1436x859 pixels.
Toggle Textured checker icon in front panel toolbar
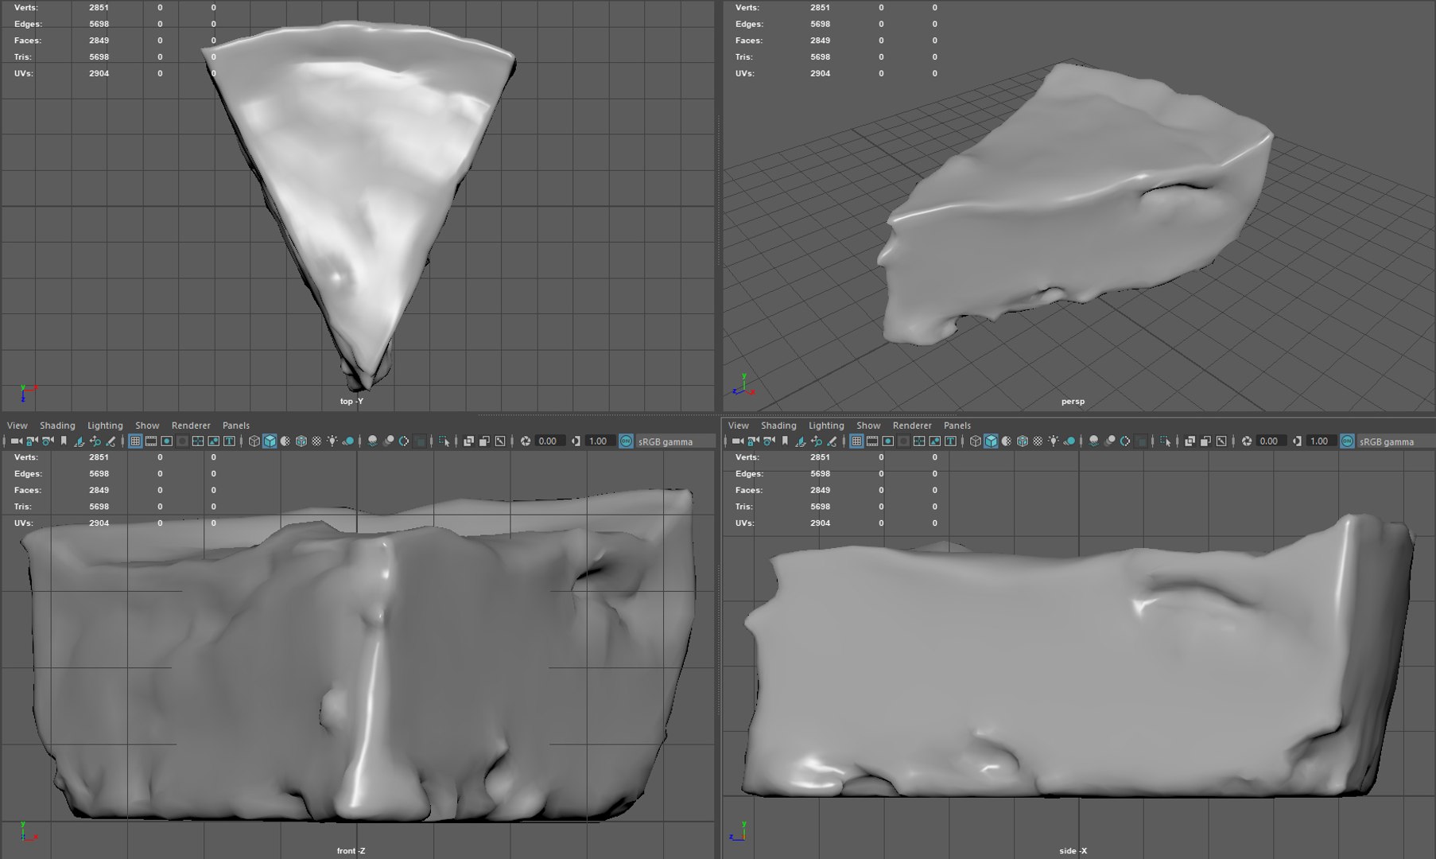[x=316, y=441]
